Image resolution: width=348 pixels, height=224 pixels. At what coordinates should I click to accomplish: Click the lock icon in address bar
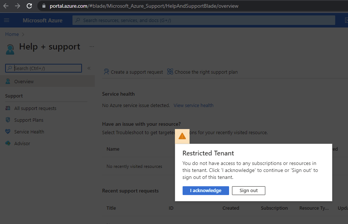coord(44,6)
